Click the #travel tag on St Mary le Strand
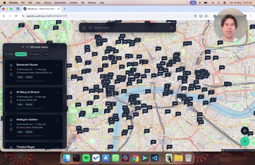Image resolution: width=255 pixels, height=165 pixels. tap(29, 104)
